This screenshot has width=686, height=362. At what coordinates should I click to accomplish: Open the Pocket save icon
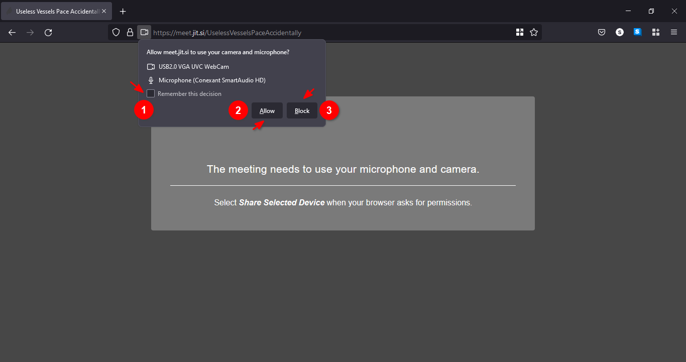click(601, 33)
